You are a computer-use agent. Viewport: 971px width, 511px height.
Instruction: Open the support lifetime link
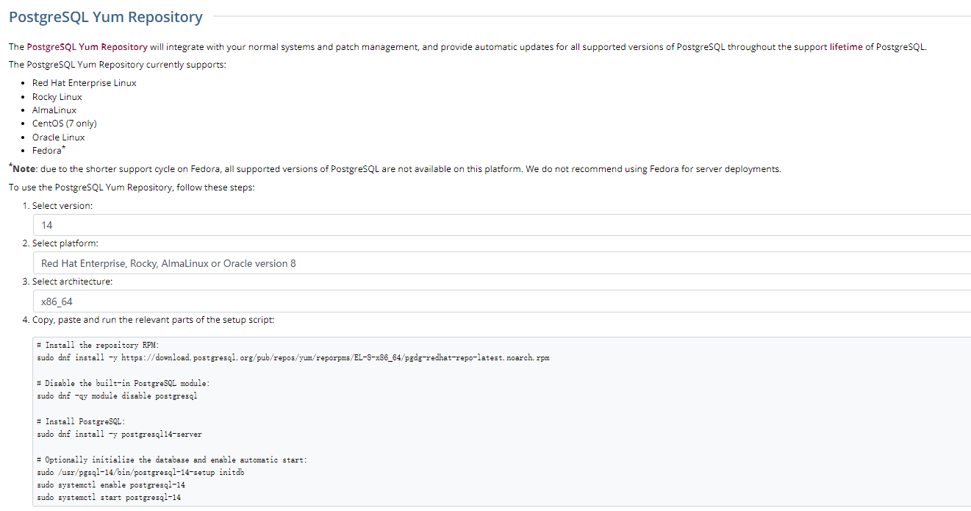pos(846,47)
